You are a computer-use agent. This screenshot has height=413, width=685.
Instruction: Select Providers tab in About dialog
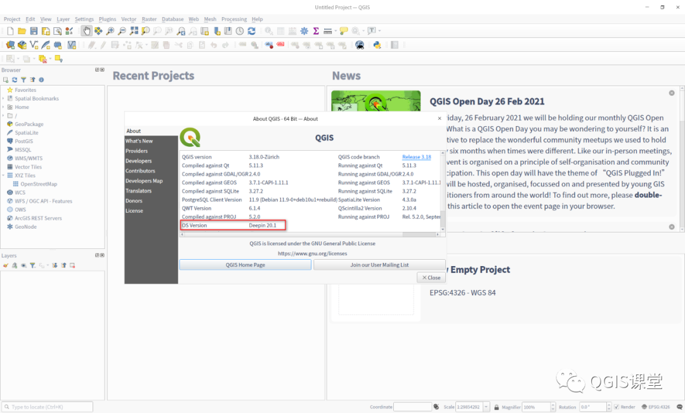[151, 151]
